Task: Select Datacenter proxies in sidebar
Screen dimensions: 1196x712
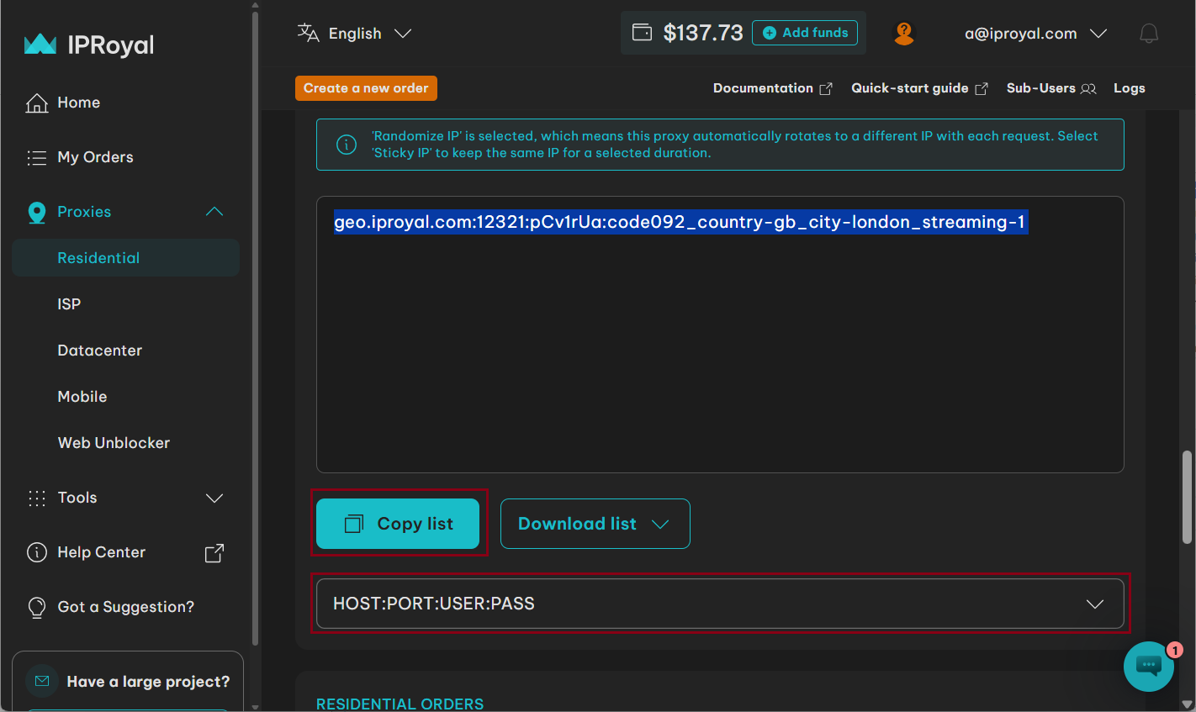Action: [99, 351]
